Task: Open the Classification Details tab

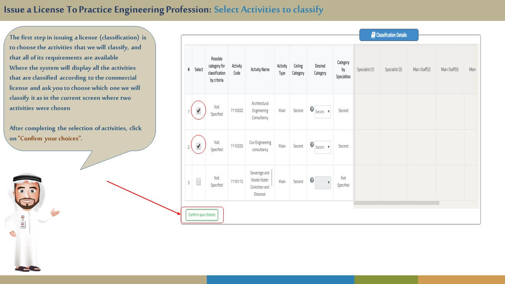Action: 389,35
